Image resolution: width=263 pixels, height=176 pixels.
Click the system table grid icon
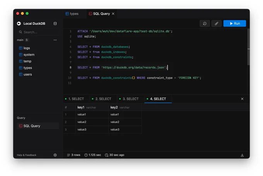[x=20, y=54]
